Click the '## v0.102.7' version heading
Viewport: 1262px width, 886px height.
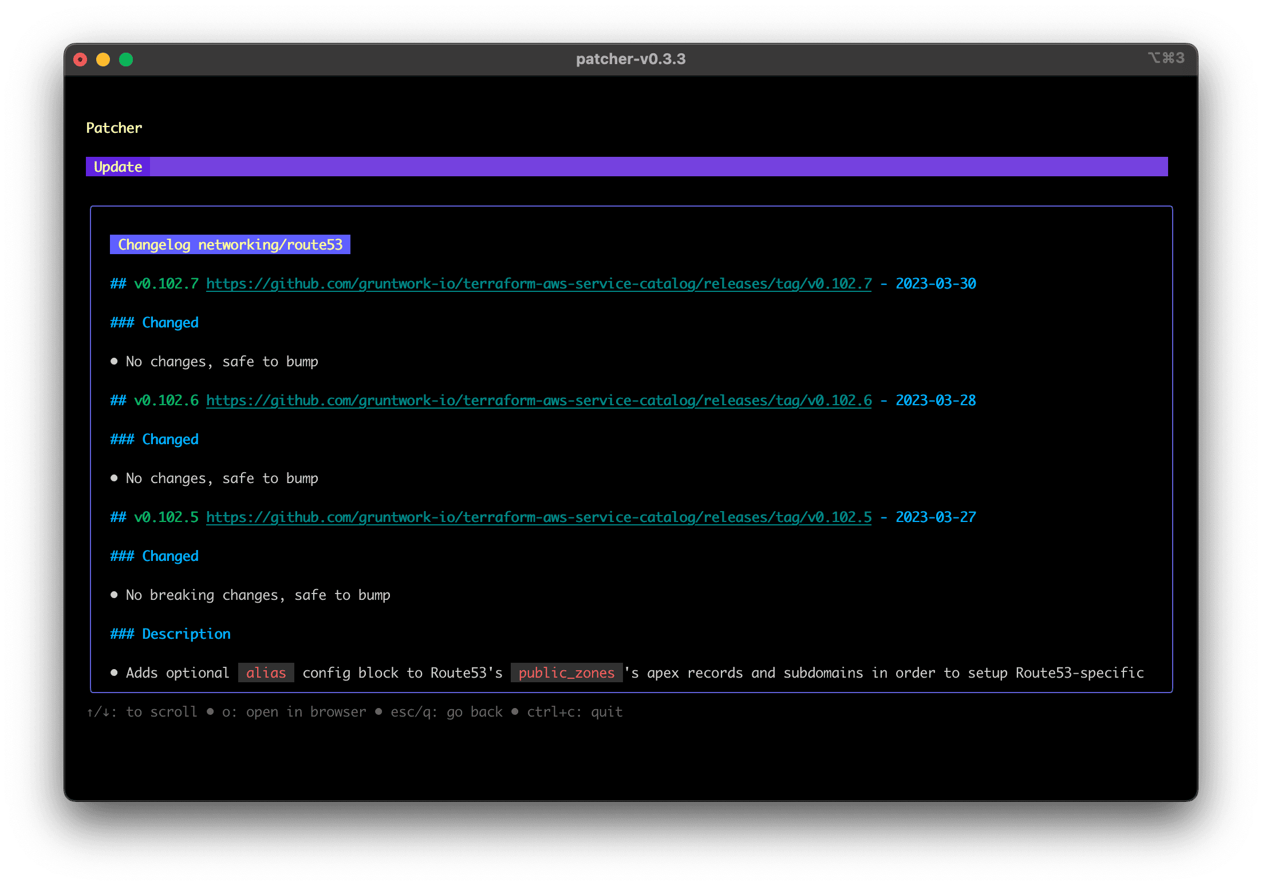pos(155,284)
